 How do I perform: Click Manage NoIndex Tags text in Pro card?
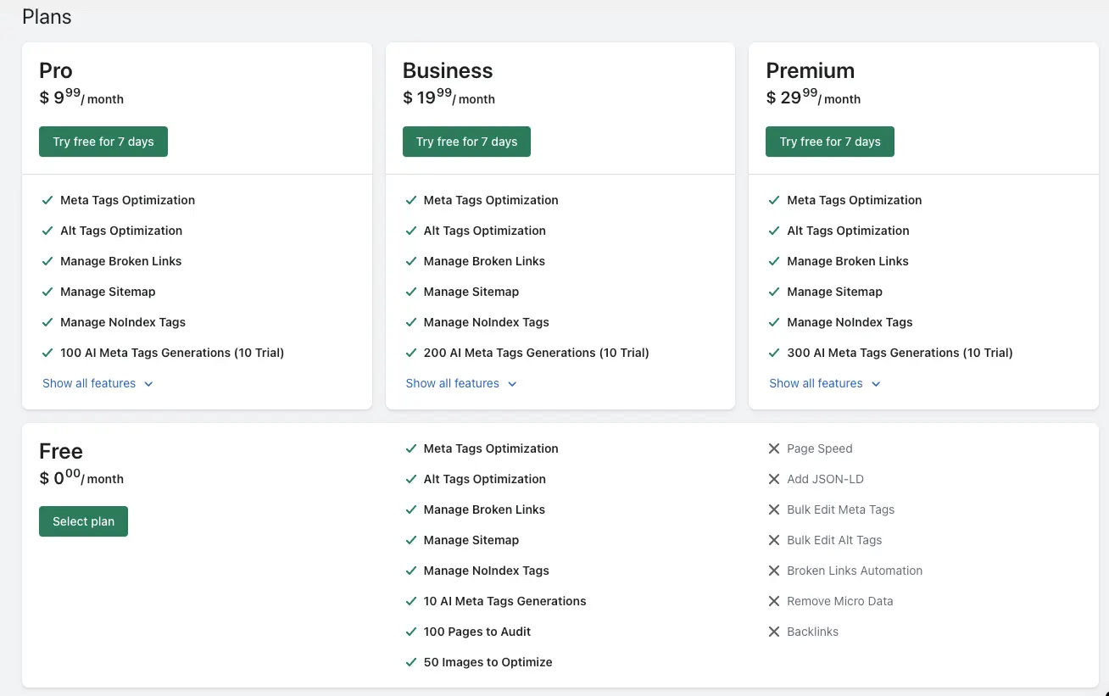[123, 322]
